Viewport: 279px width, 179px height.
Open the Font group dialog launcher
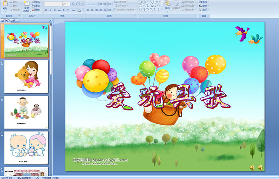coord(83,16)
